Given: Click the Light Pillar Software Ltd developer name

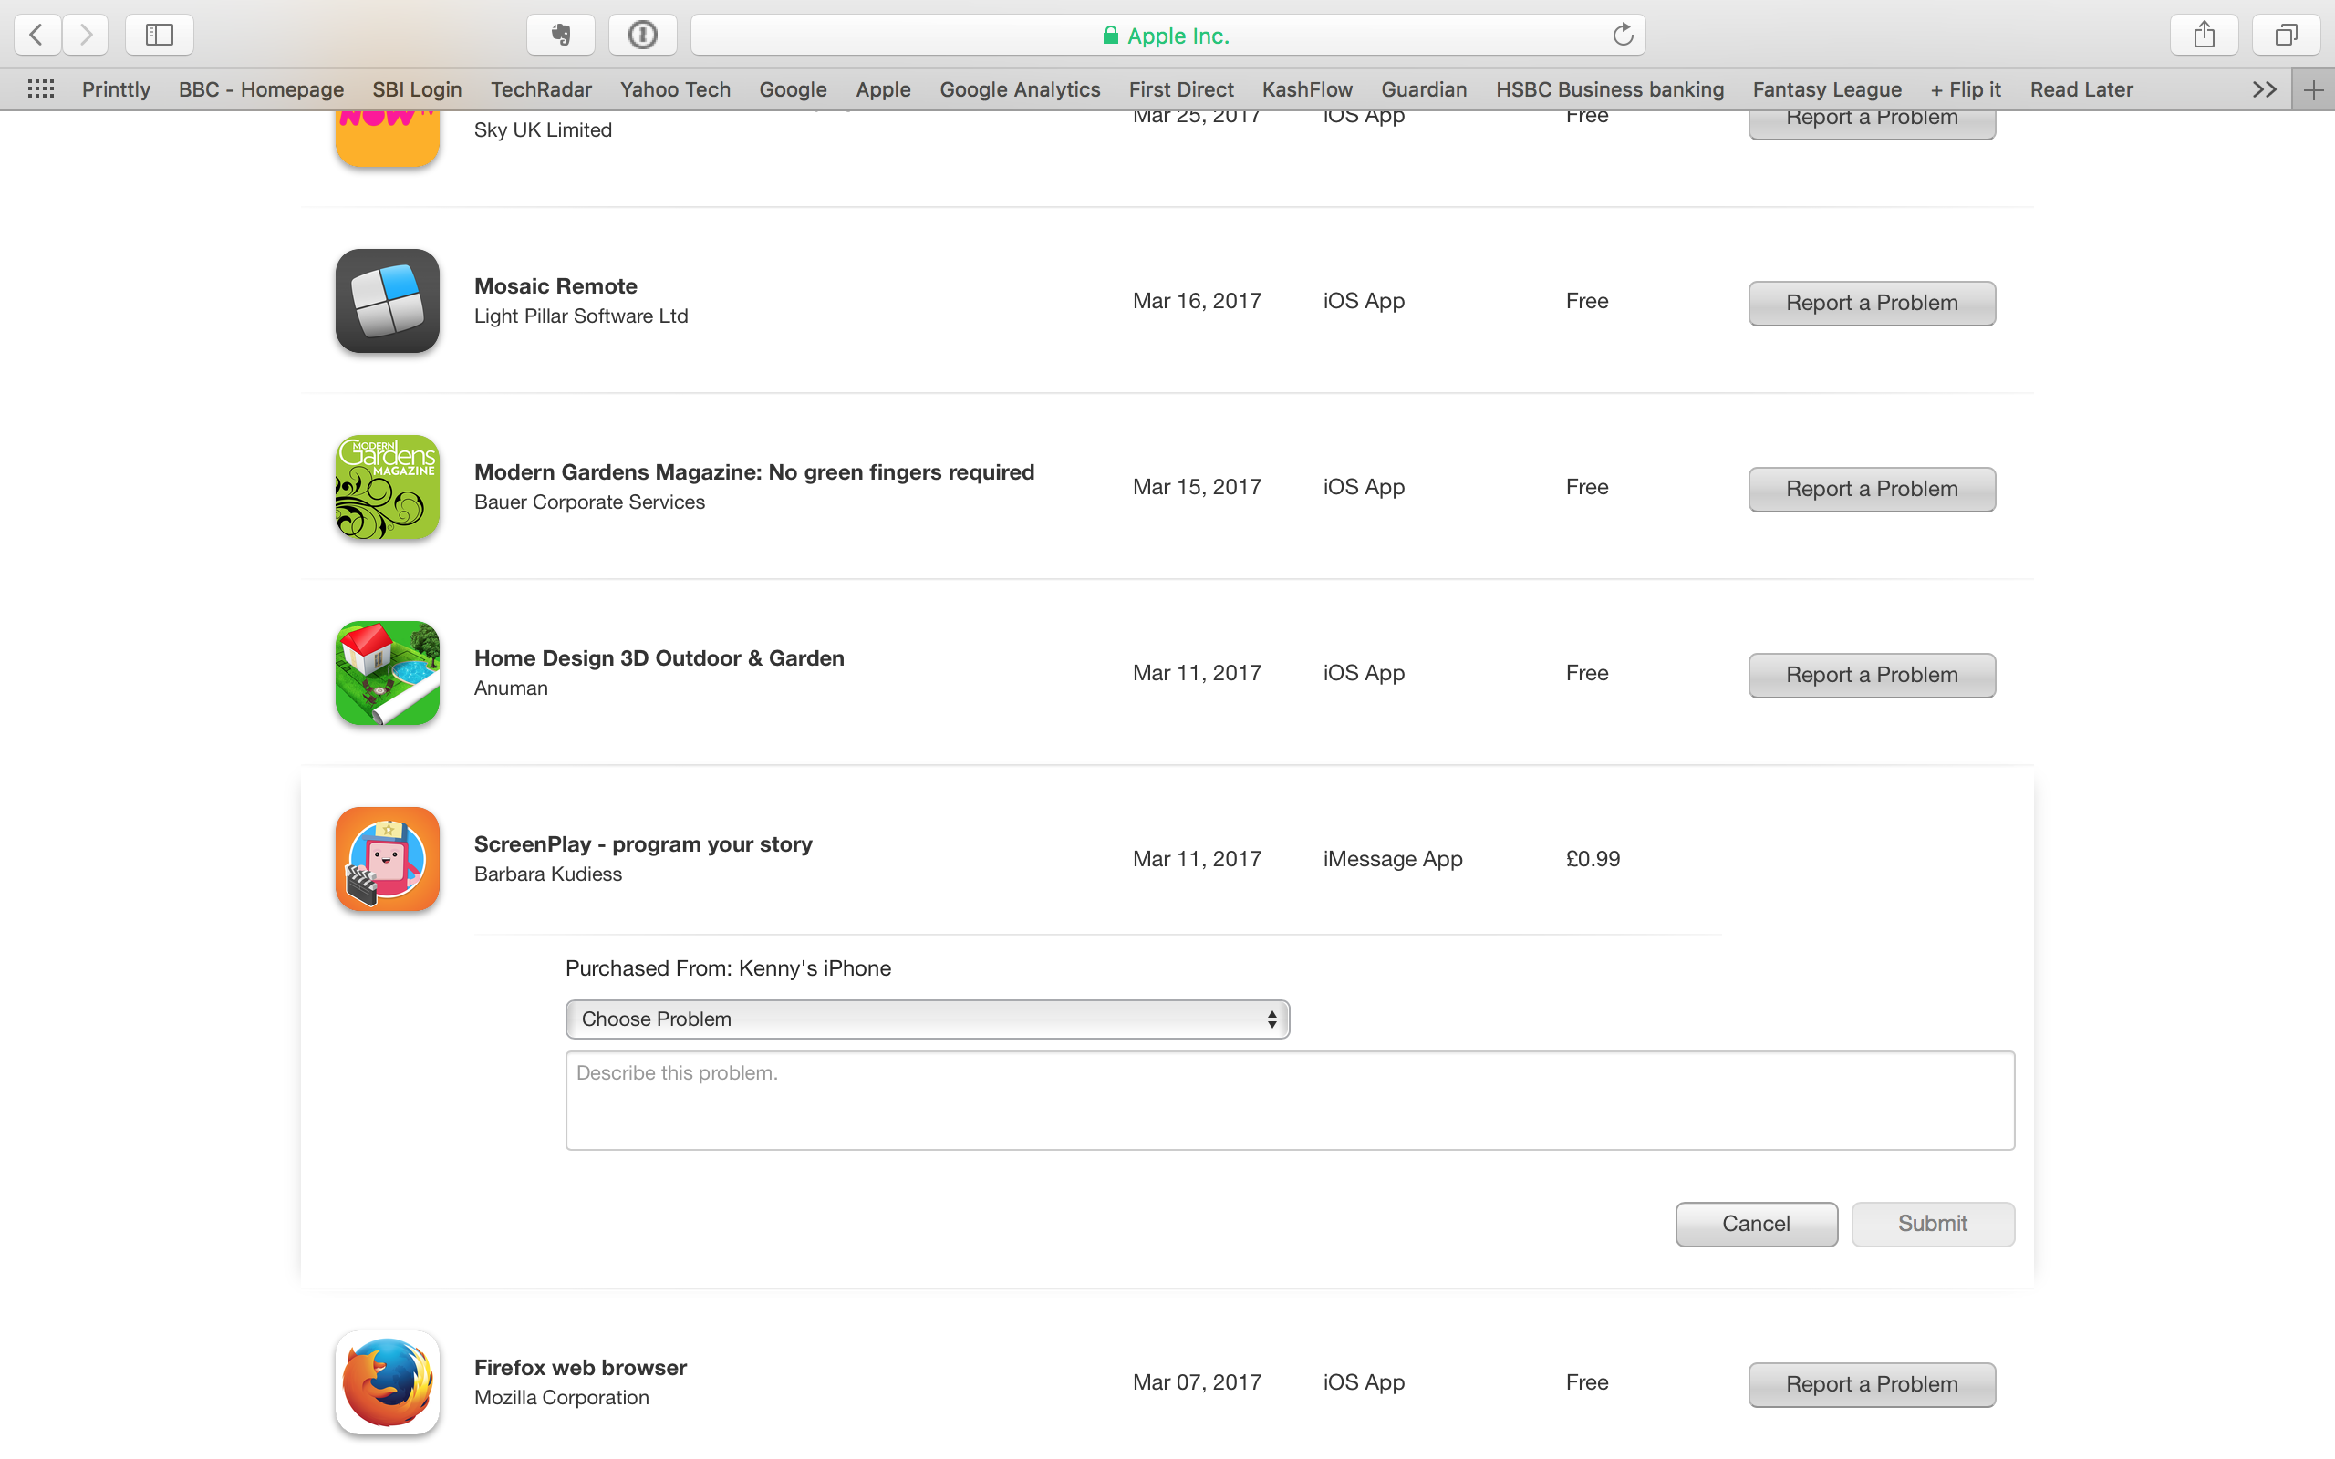Looking at the screenshot, I should click(581, 316).
